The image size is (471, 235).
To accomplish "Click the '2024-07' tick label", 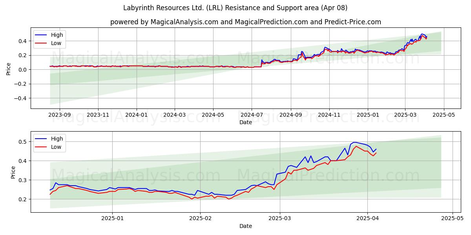I will 251,115.
